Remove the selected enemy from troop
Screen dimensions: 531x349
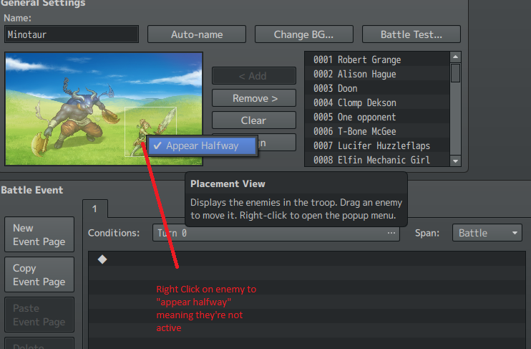point(253,98)
